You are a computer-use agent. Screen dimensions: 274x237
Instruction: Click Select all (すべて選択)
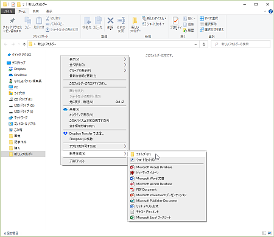click(209, 18)
